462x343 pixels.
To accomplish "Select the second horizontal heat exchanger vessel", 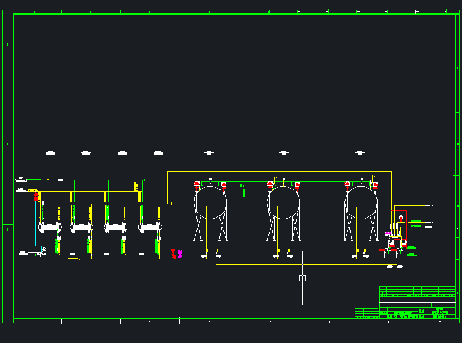I will tap(82, 227).
